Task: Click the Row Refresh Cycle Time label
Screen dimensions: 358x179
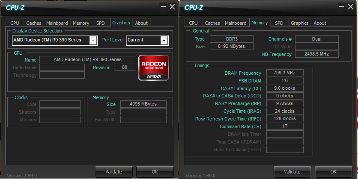Action: [228, 119]
